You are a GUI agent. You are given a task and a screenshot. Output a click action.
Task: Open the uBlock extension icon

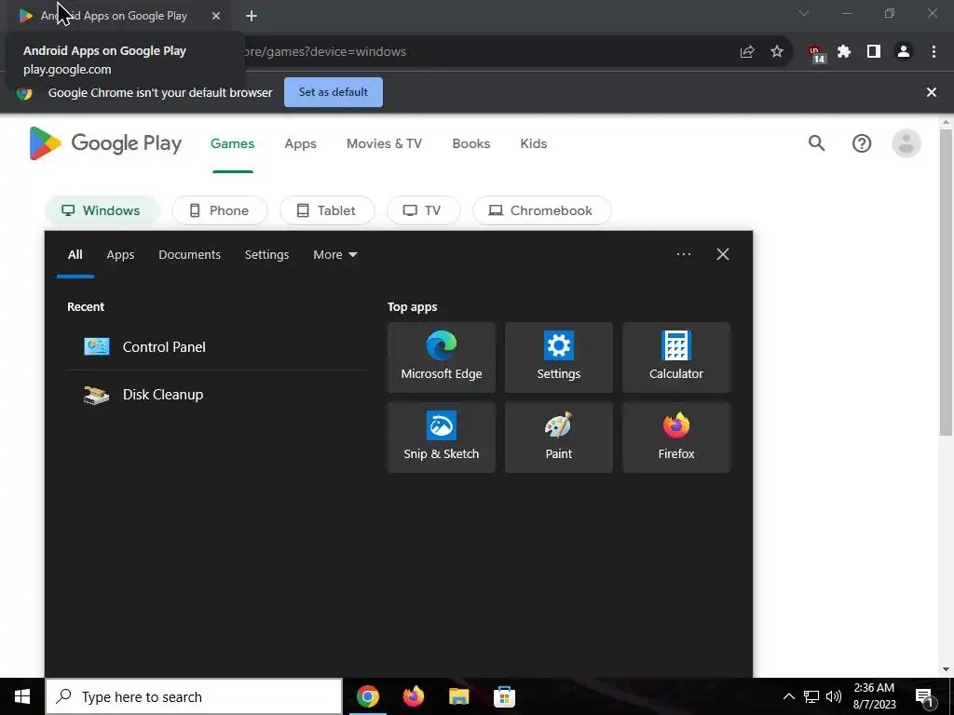click(816, 53)
